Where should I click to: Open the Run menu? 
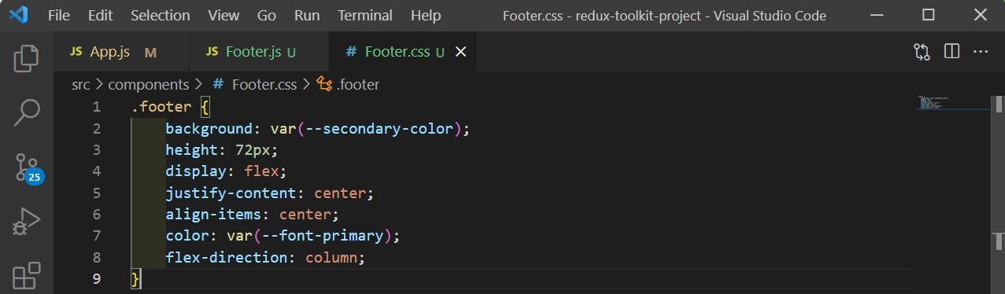[x=307, y=15]
